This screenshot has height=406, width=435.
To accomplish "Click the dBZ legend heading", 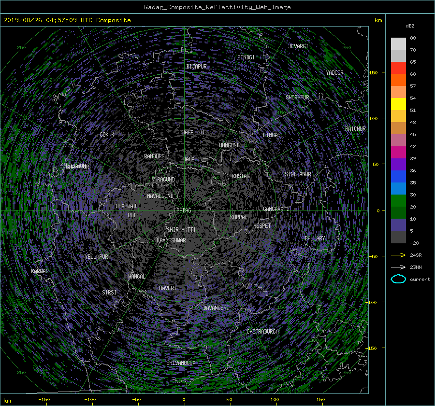I will point(410,26).
